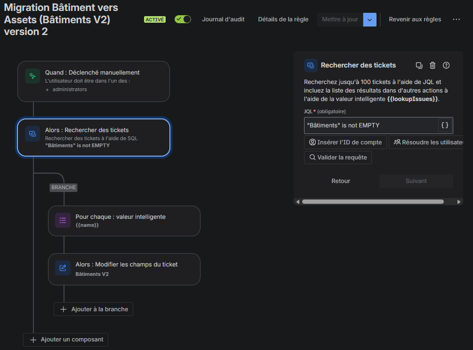Click Valider la requête
The image size is (473, 350).
338,157
